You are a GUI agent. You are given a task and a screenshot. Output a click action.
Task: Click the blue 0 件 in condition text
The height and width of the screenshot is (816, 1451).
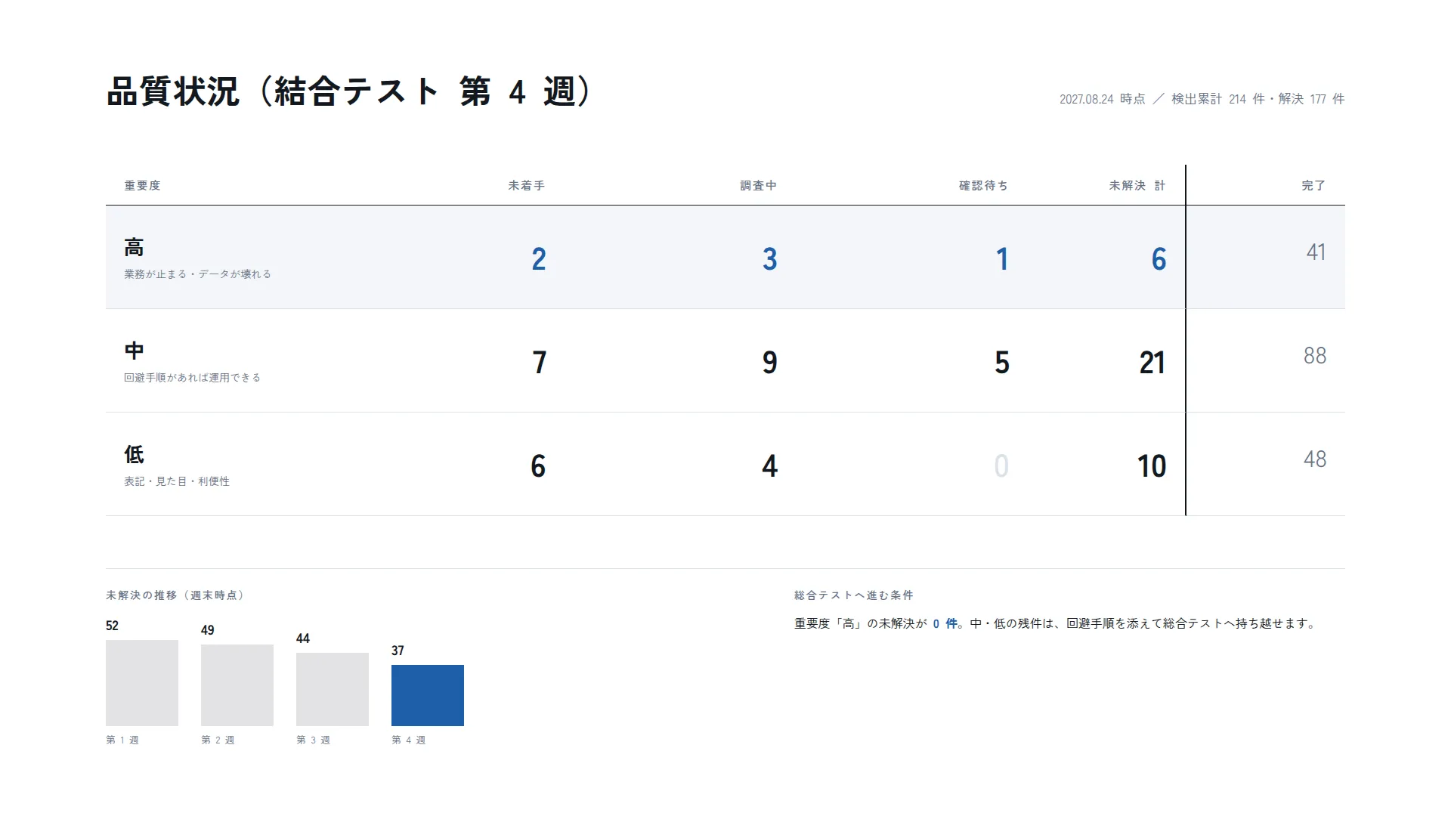[x=945, y=623]
